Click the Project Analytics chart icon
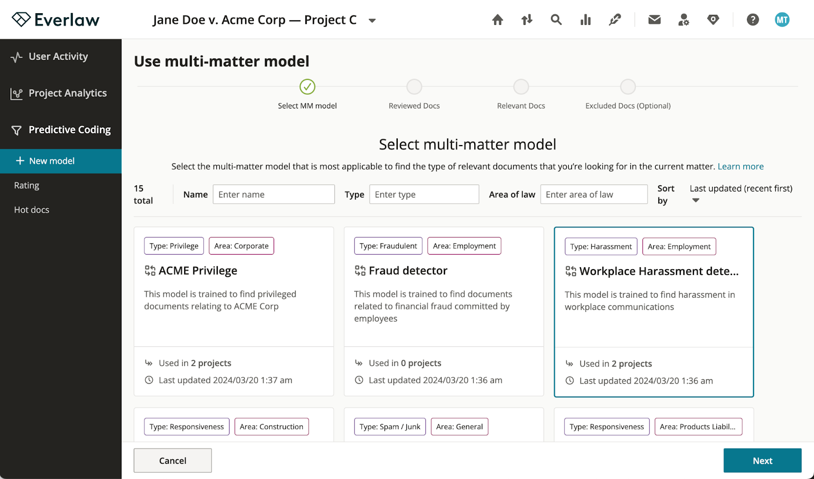This screenshot has width=814, height=479. (16, 94)
